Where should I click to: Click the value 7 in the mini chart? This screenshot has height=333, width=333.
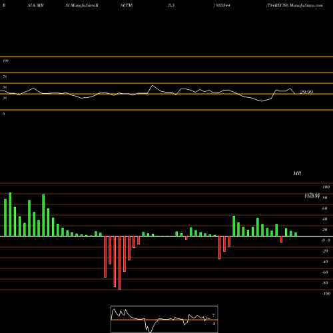214,316
